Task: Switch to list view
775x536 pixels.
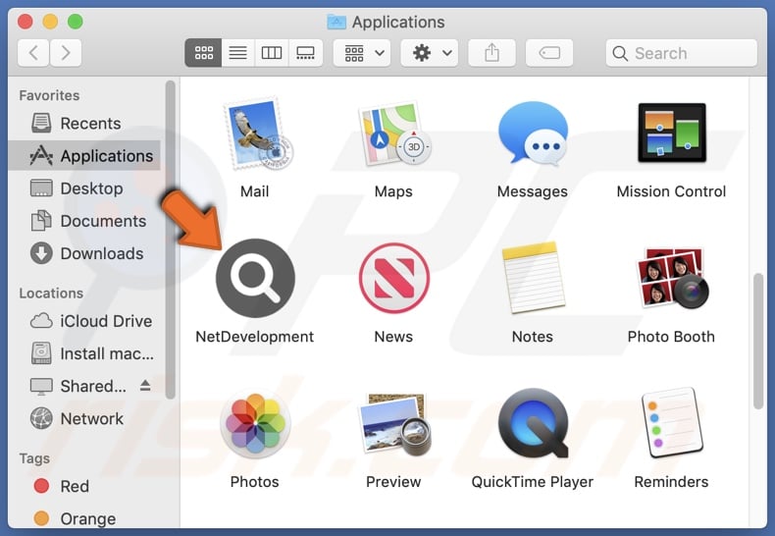Action: tap(237, 52)
